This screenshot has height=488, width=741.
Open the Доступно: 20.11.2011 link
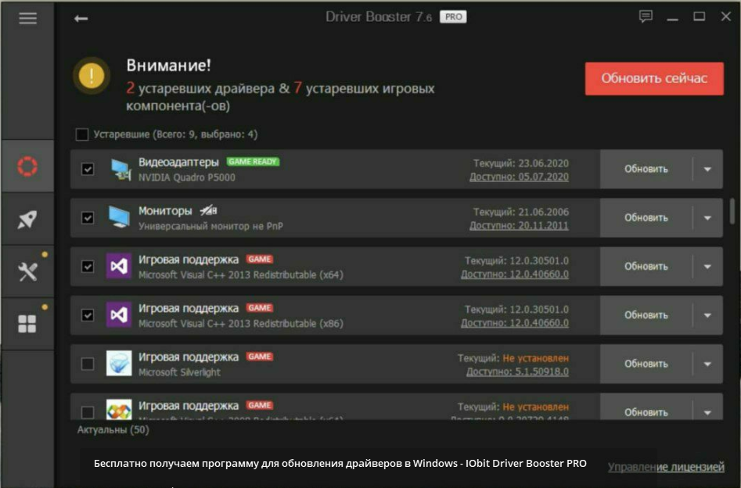click(519, 225)
